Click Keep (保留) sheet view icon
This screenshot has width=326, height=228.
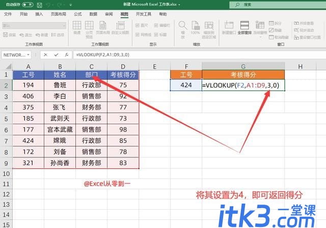(9, 35)
